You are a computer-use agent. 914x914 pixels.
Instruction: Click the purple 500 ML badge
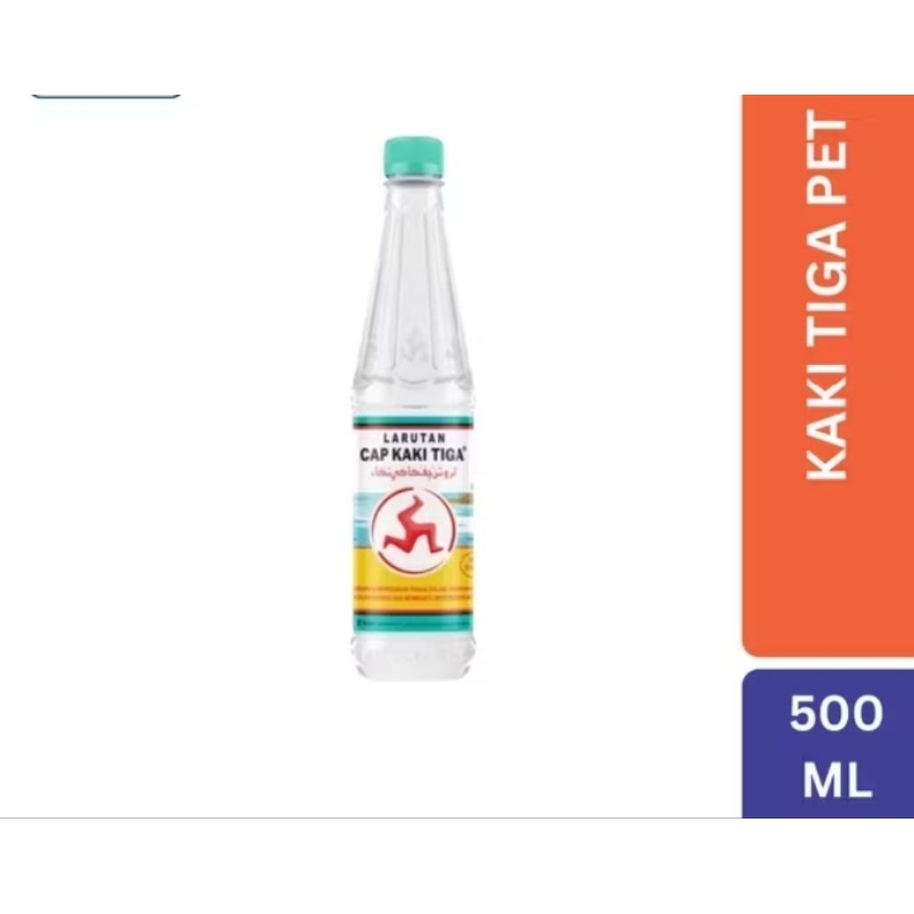coord(827,744)
